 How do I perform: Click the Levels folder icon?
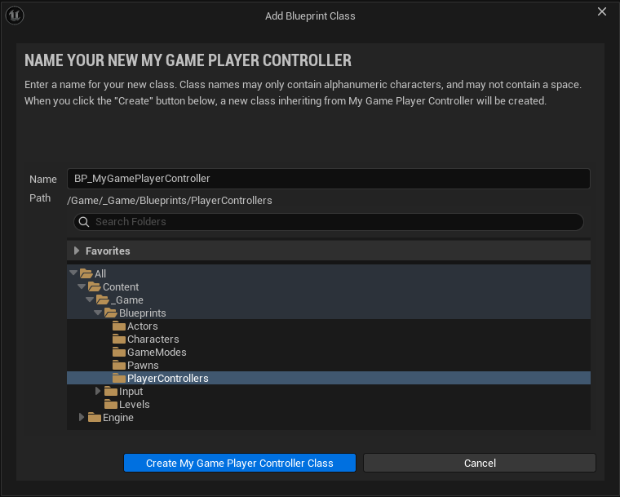111,405
